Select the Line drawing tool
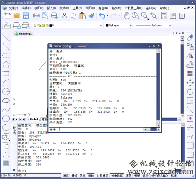The image size is (196, 179). click(x=6, y=38)
